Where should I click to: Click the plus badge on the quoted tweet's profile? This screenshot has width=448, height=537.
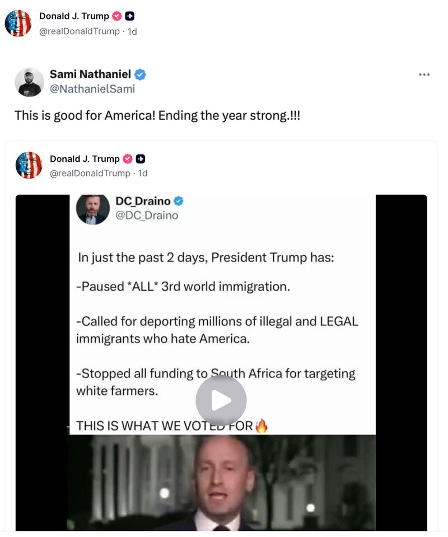tap(140, 158)
